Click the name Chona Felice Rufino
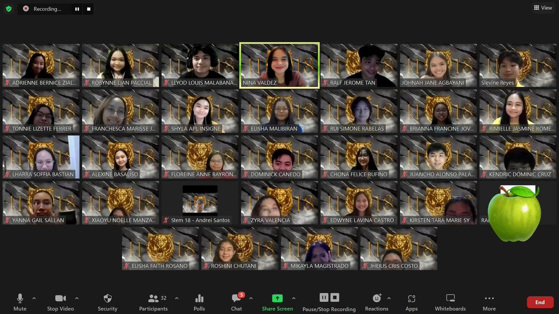559x314 pixels. coord(358,174)
